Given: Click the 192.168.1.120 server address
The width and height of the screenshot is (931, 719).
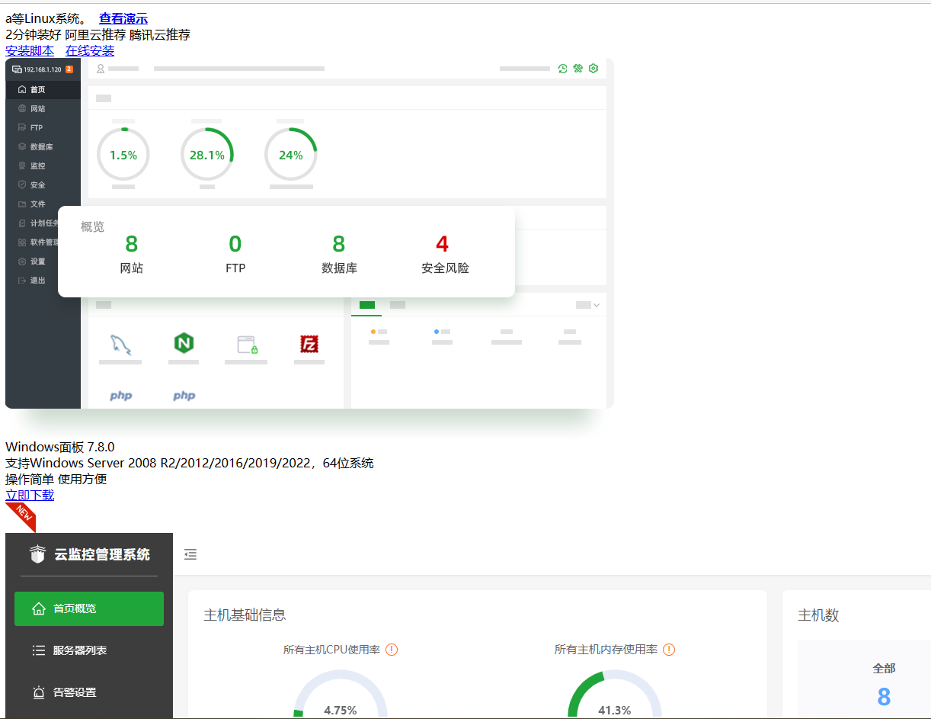Looking at the screenshot, I should coord(43,69).
